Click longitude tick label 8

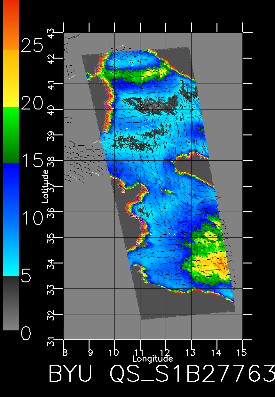pyautogui.click(x=66, y=352)
